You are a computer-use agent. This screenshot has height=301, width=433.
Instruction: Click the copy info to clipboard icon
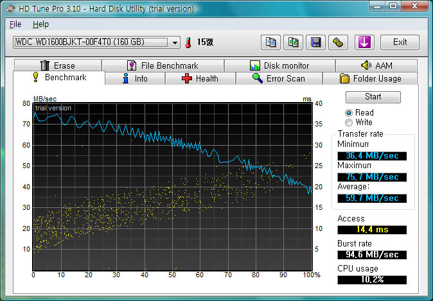pos(271,42)
